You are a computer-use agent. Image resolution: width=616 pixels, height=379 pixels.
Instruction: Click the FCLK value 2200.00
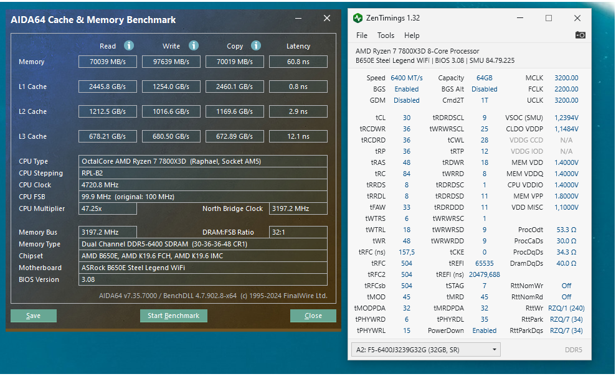[x=566, y=89]
